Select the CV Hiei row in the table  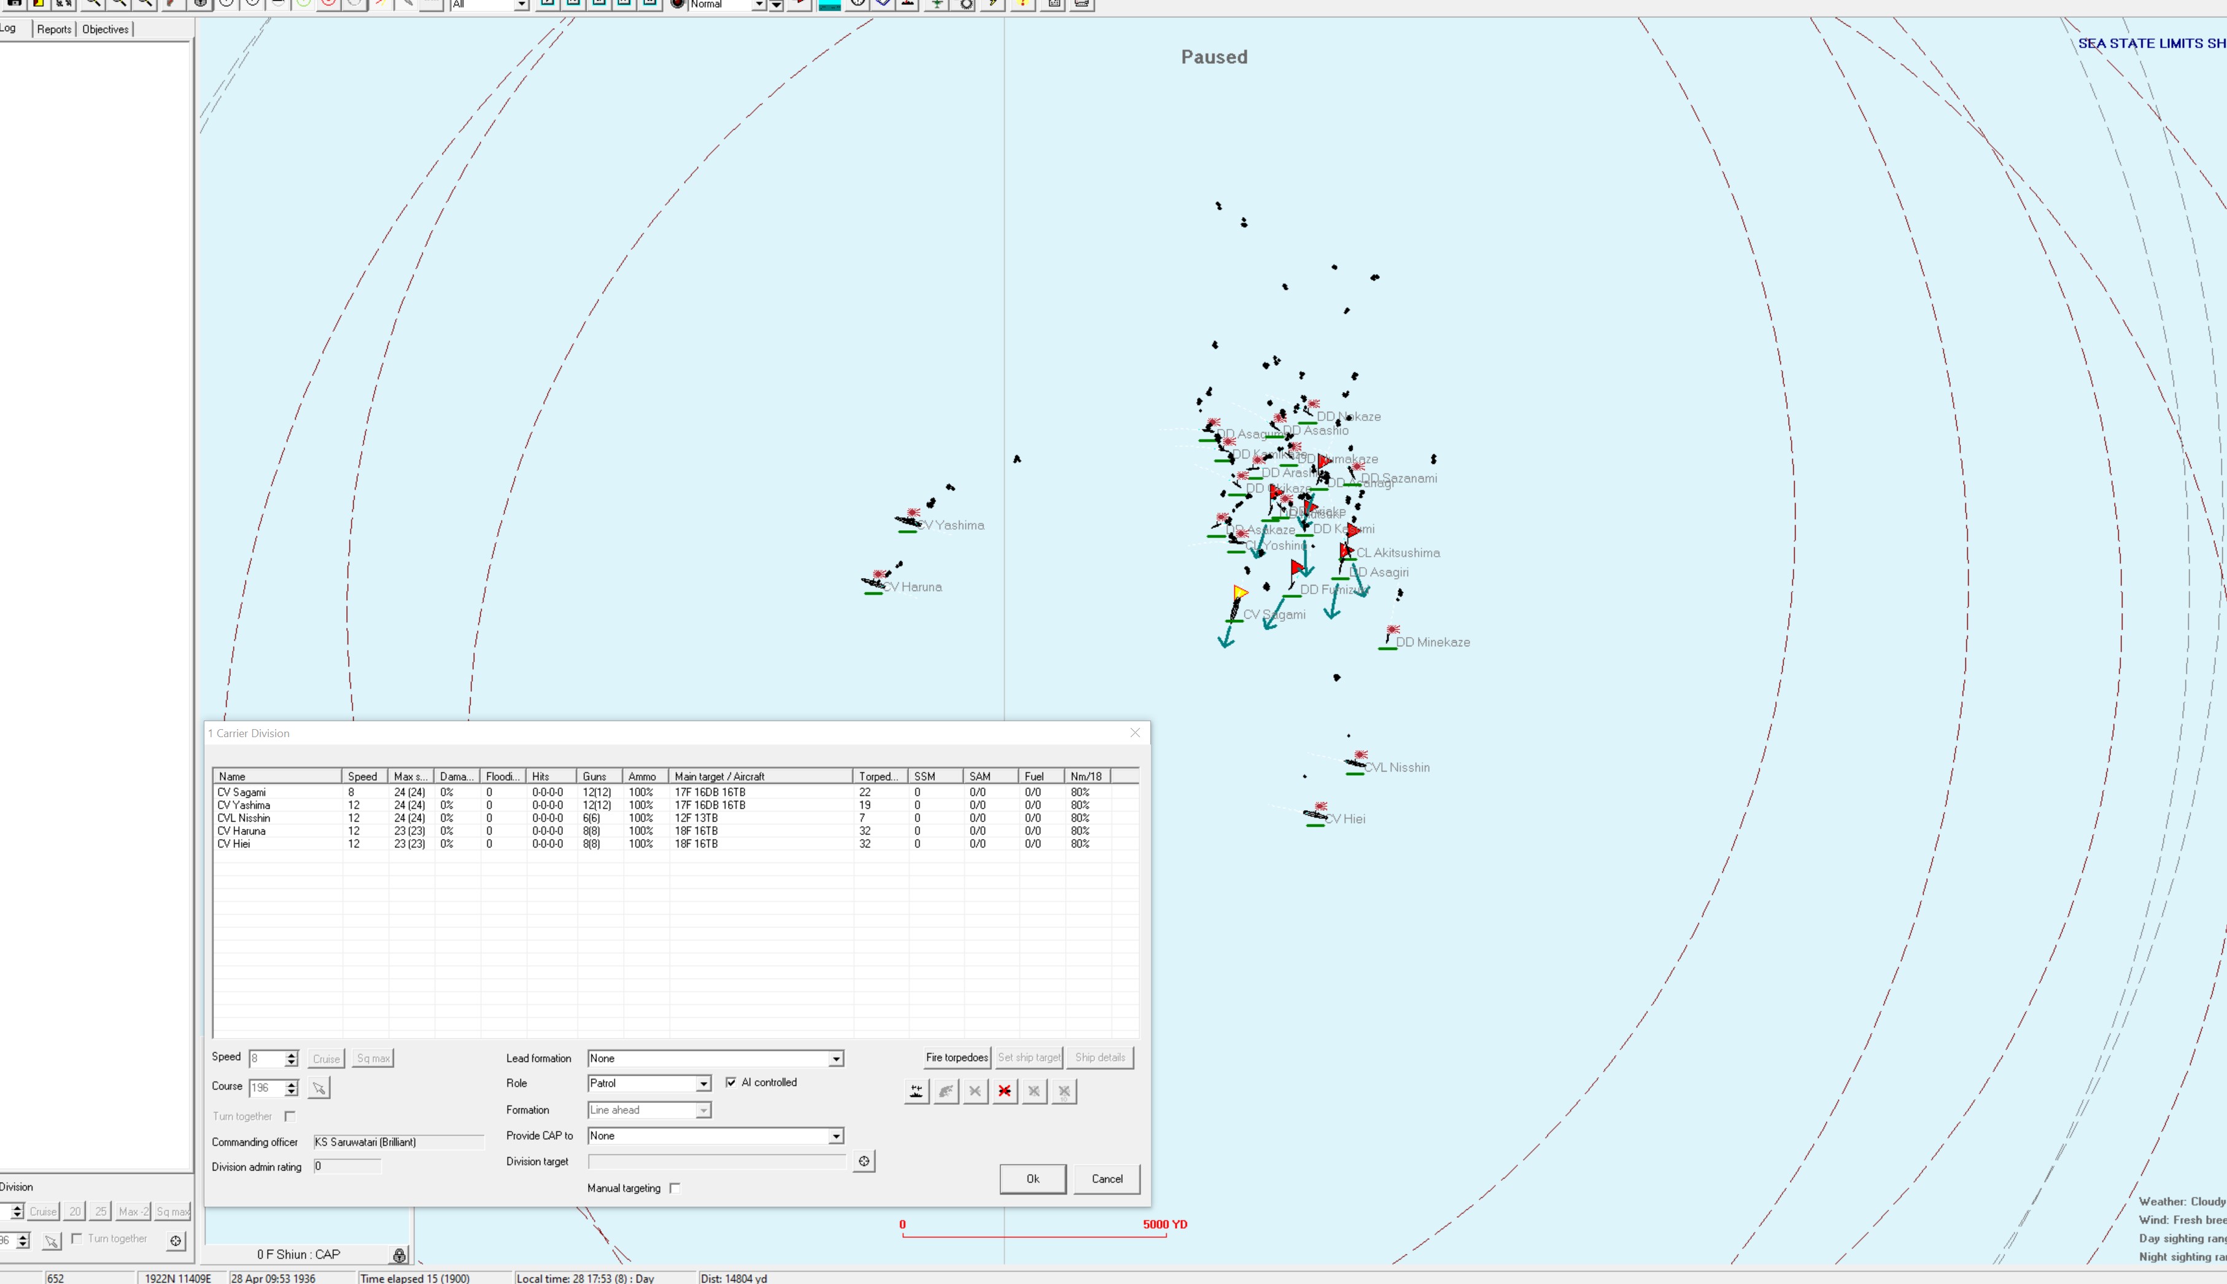click(675, 844)
